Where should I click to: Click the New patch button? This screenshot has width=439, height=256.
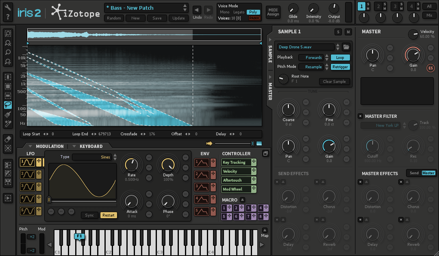tap(135, 18)
